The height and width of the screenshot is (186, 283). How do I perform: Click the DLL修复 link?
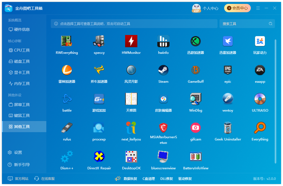(166, 179)
